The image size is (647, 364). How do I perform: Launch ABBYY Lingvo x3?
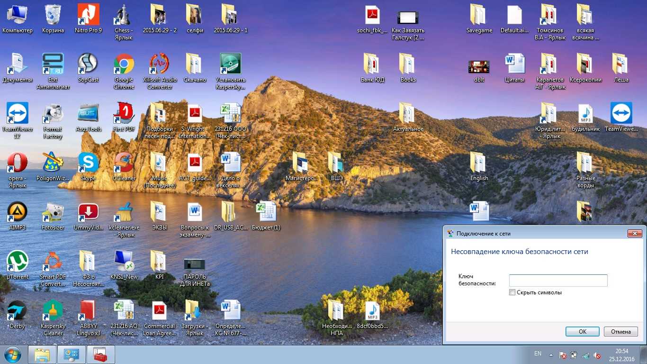coord(88,318)
